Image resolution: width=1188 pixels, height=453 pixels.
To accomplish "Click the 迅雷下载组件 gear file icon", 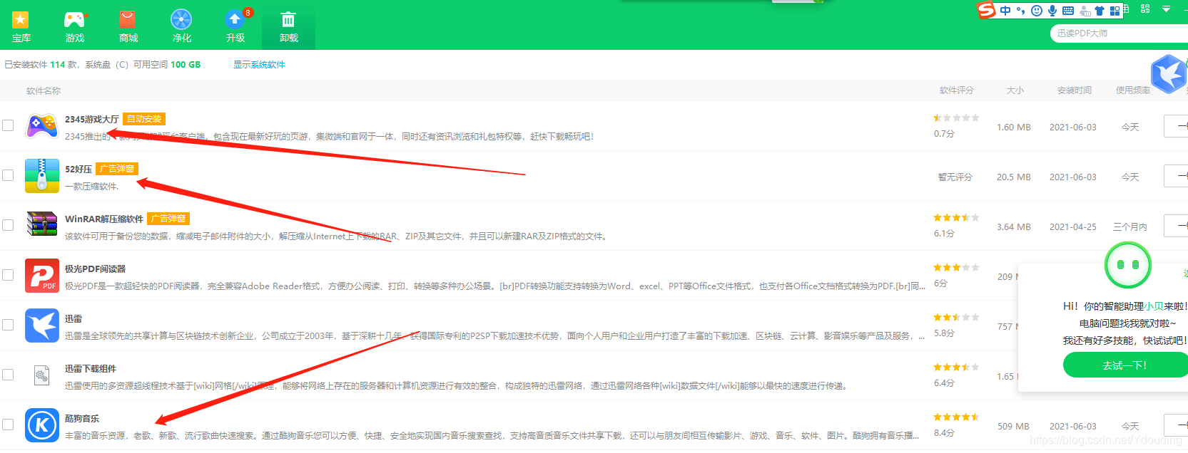I will 42,375.
